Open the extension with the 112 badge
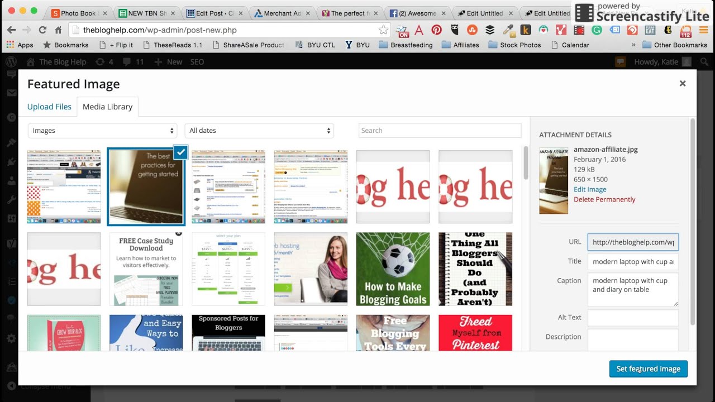The image size is (715, 402). tap(685, 31)
